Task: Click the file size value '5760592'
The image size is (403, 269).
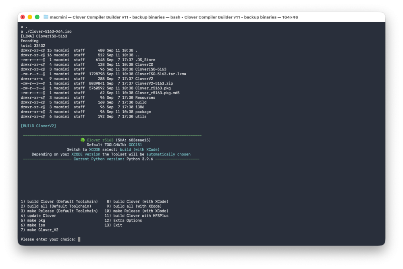Action: [x=97, y=88]
